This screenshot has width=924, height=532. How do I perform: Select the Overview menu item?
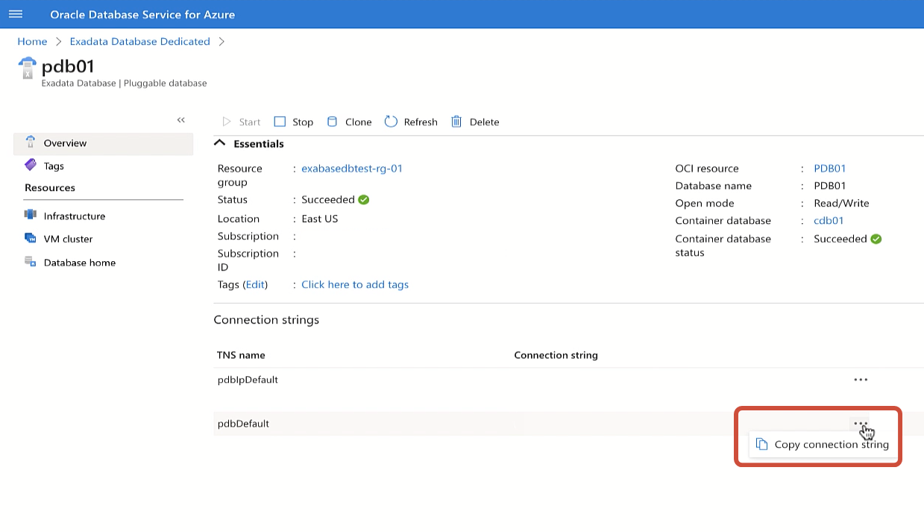[x=103, y=143]
